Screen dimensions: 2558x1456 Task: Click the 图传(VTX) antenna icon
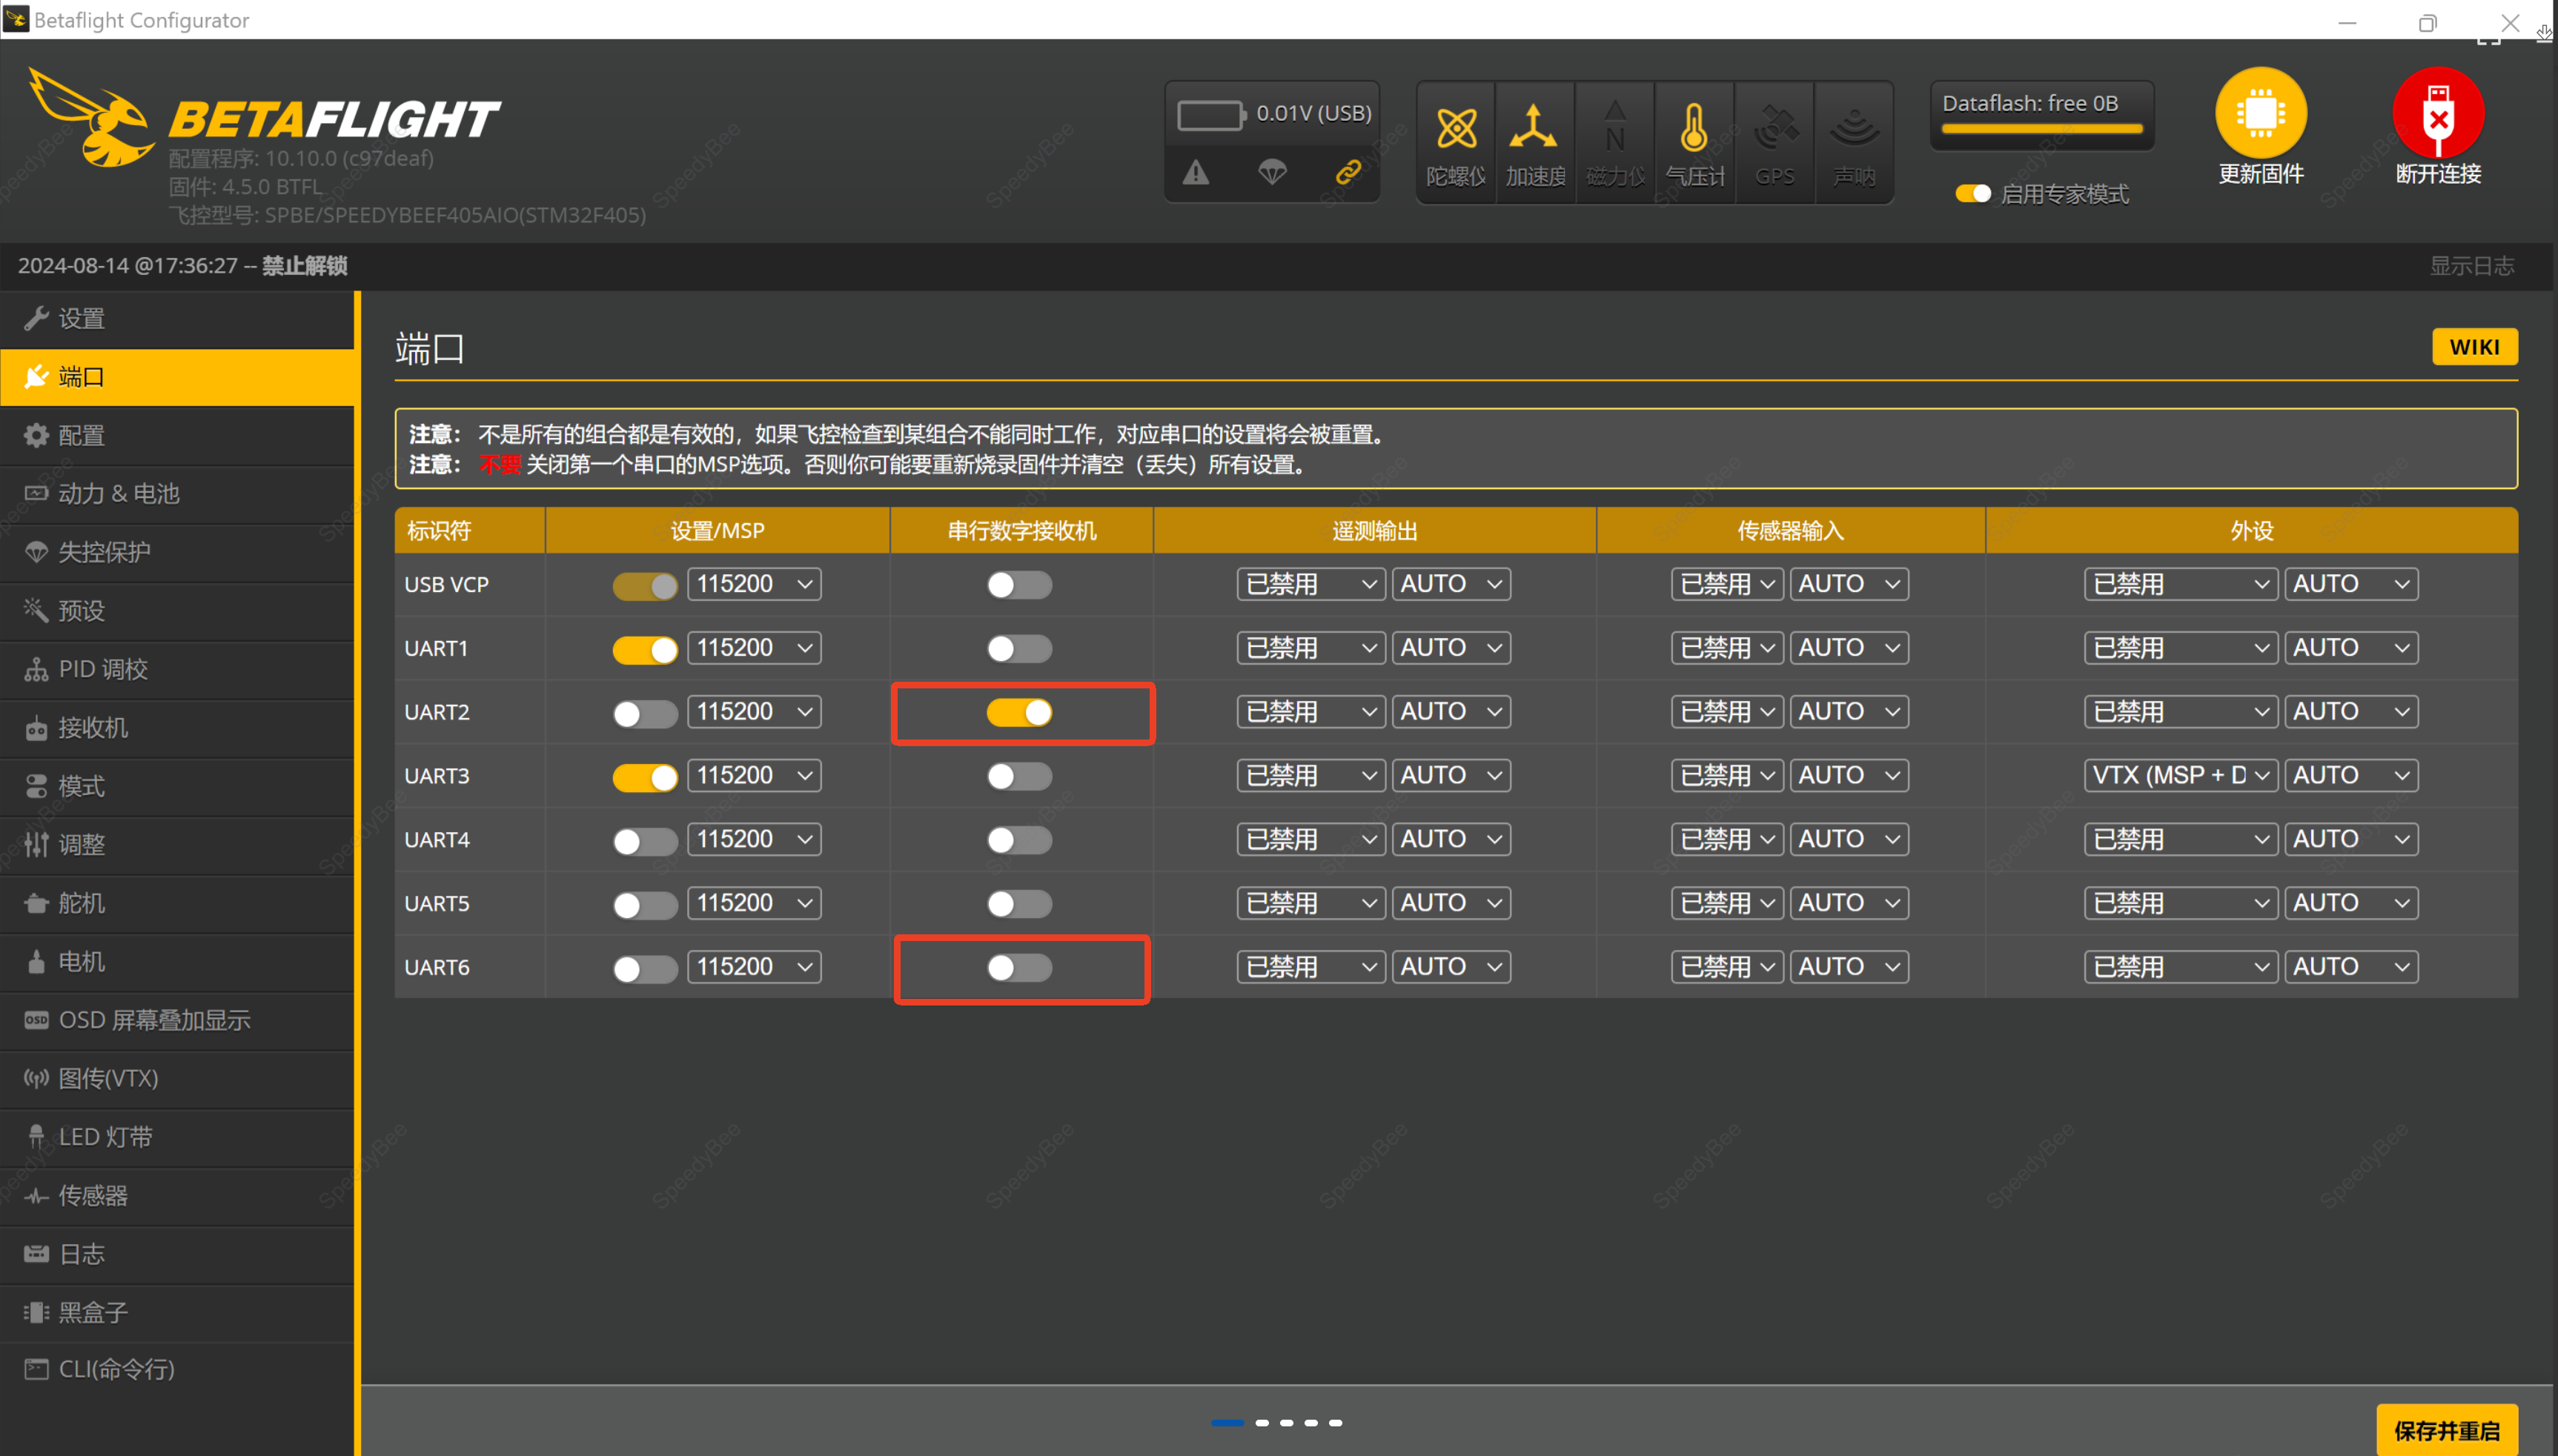[x=36, y=1079]
